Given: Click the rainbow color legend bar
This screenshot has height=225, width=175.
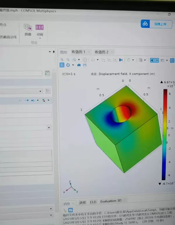Looking at the screenshot, I should [165, 134].
